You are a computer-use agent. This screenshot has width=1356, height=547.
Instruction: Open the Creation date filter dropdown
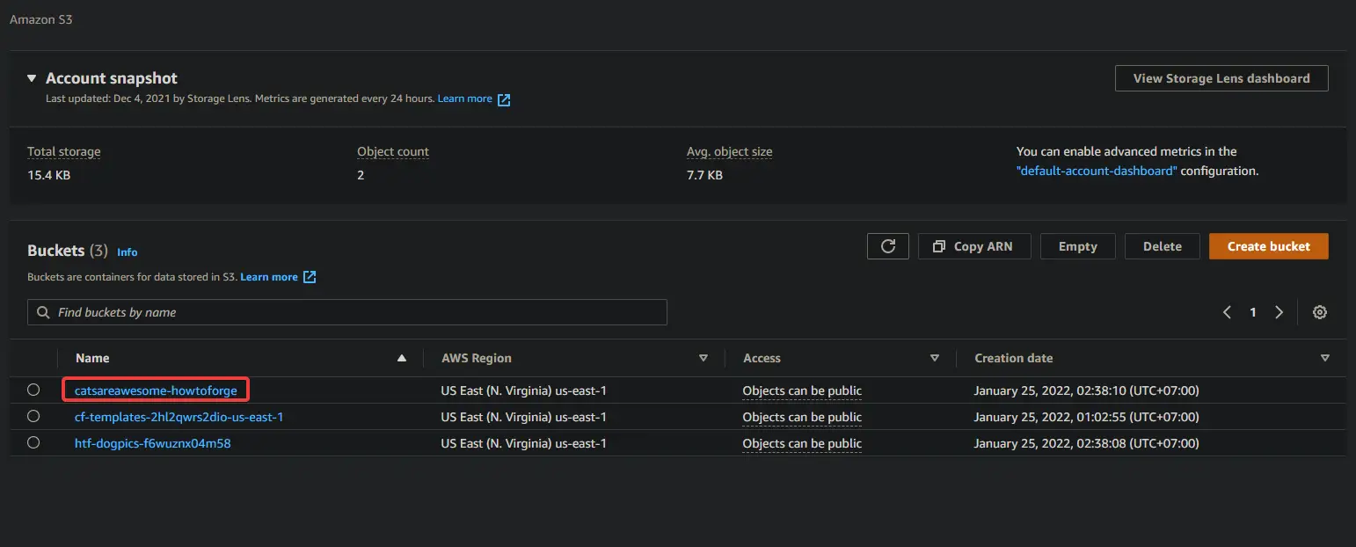coord(1325,358)
